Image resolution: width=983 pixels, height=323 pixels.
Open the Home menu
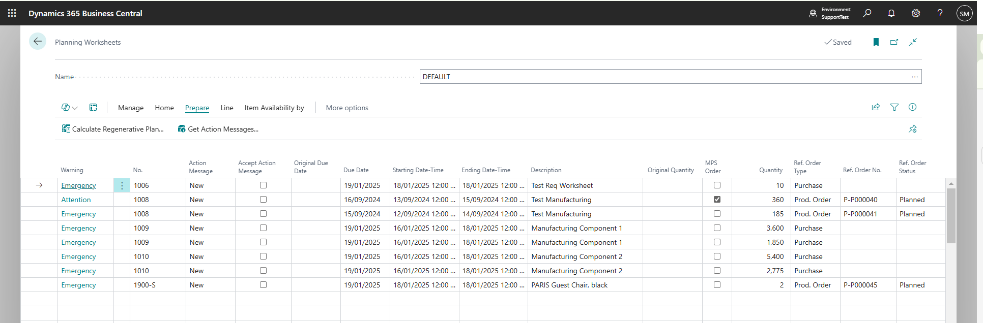point(164,108)
